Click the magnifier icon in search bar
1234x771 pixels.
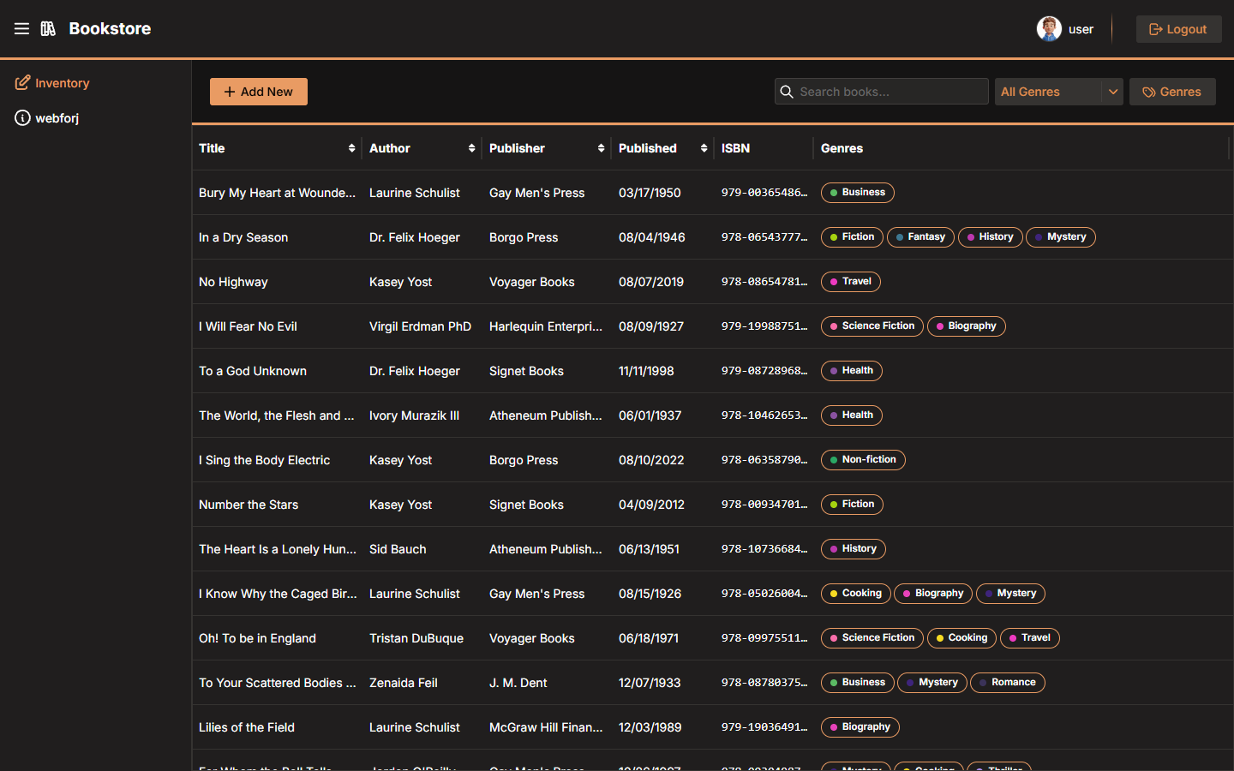tap(787, 91)
